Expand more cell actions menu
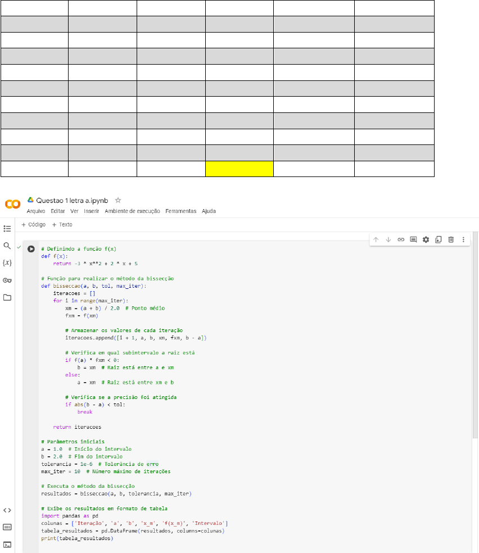Screen dimensions: 479x553 463,239
